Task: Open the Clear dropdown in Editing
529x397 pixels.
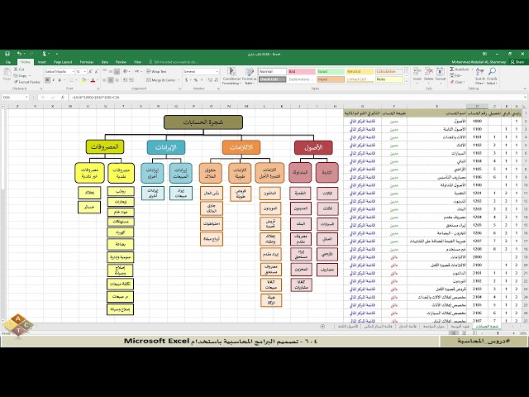Action: click(458, 82)
